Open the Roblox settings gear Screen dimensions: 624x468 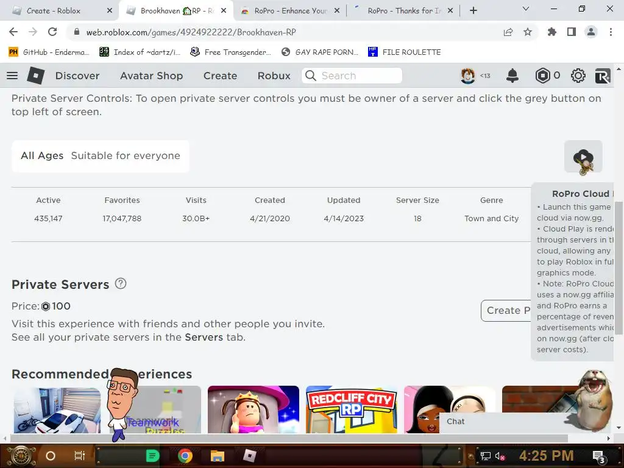578,76
